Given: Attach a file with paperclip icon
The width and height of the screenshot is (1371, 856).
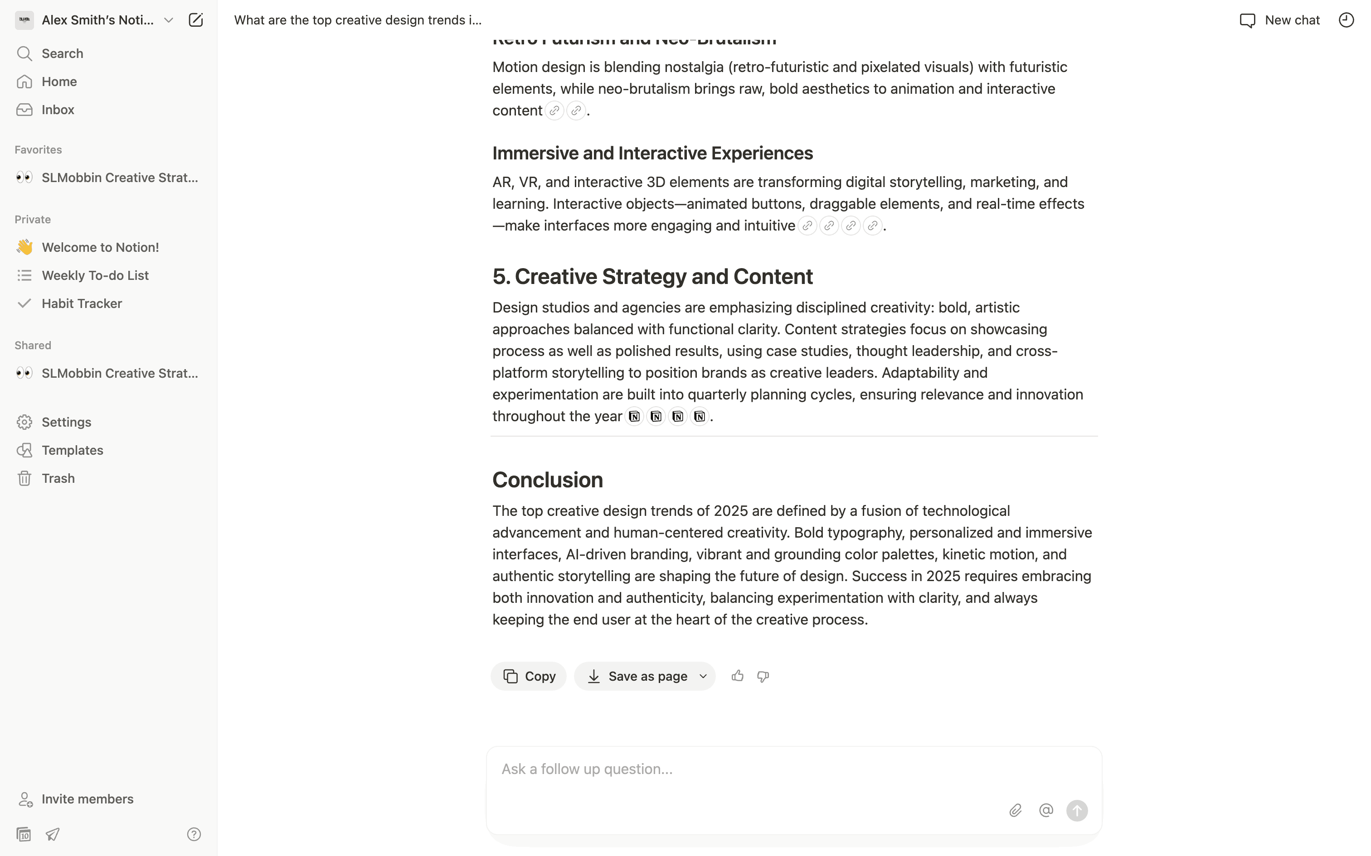Looking at the screenshot, I should [x=1015, y=811].
